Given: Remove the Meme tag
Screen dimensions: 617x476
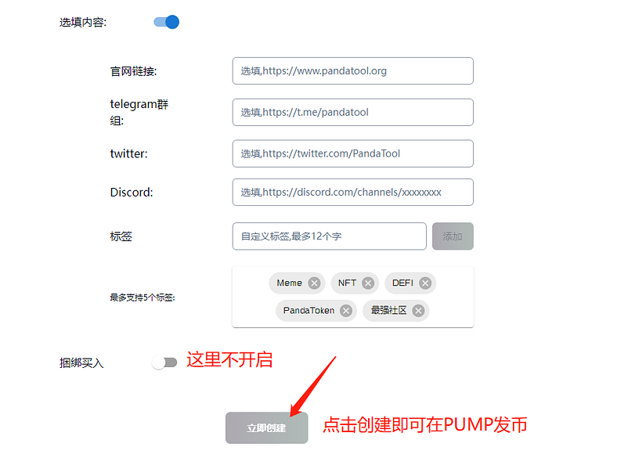Looking at the screenshot, I should point(314,283).
